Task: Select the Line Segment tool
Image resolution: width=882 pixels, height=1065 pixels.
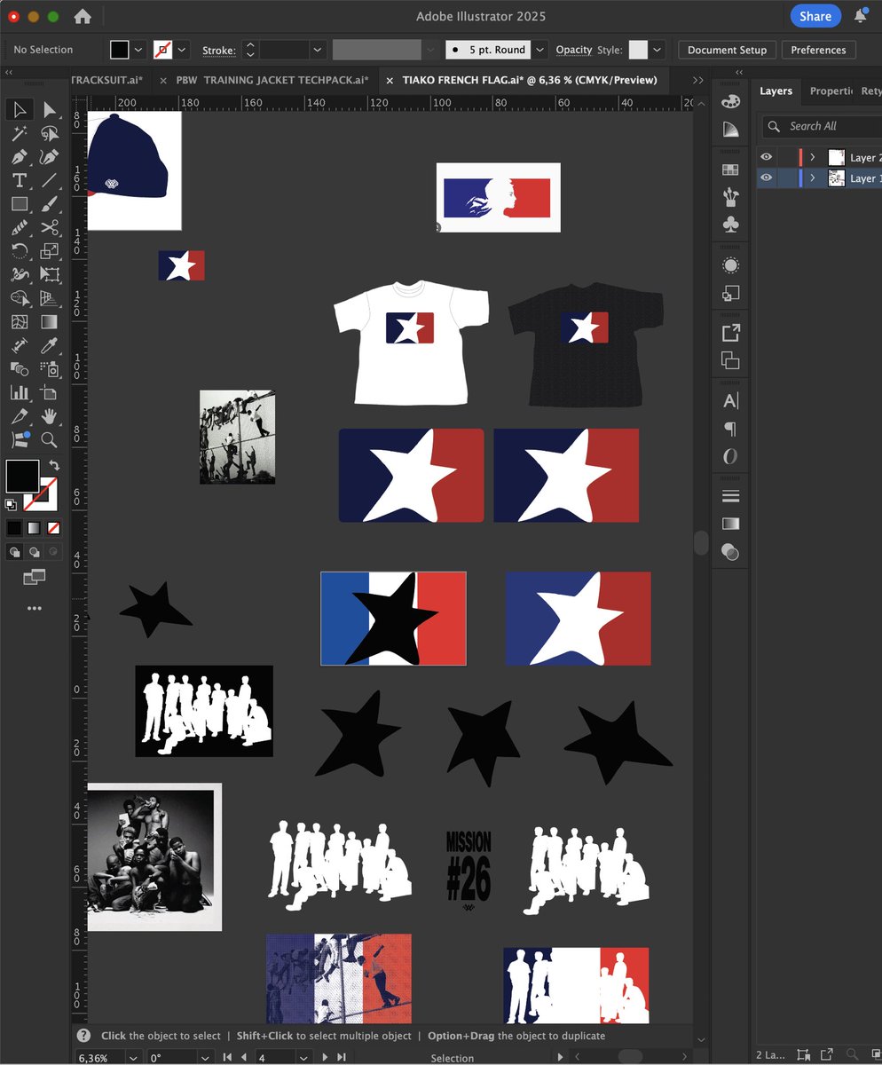Action: point(50,180)
